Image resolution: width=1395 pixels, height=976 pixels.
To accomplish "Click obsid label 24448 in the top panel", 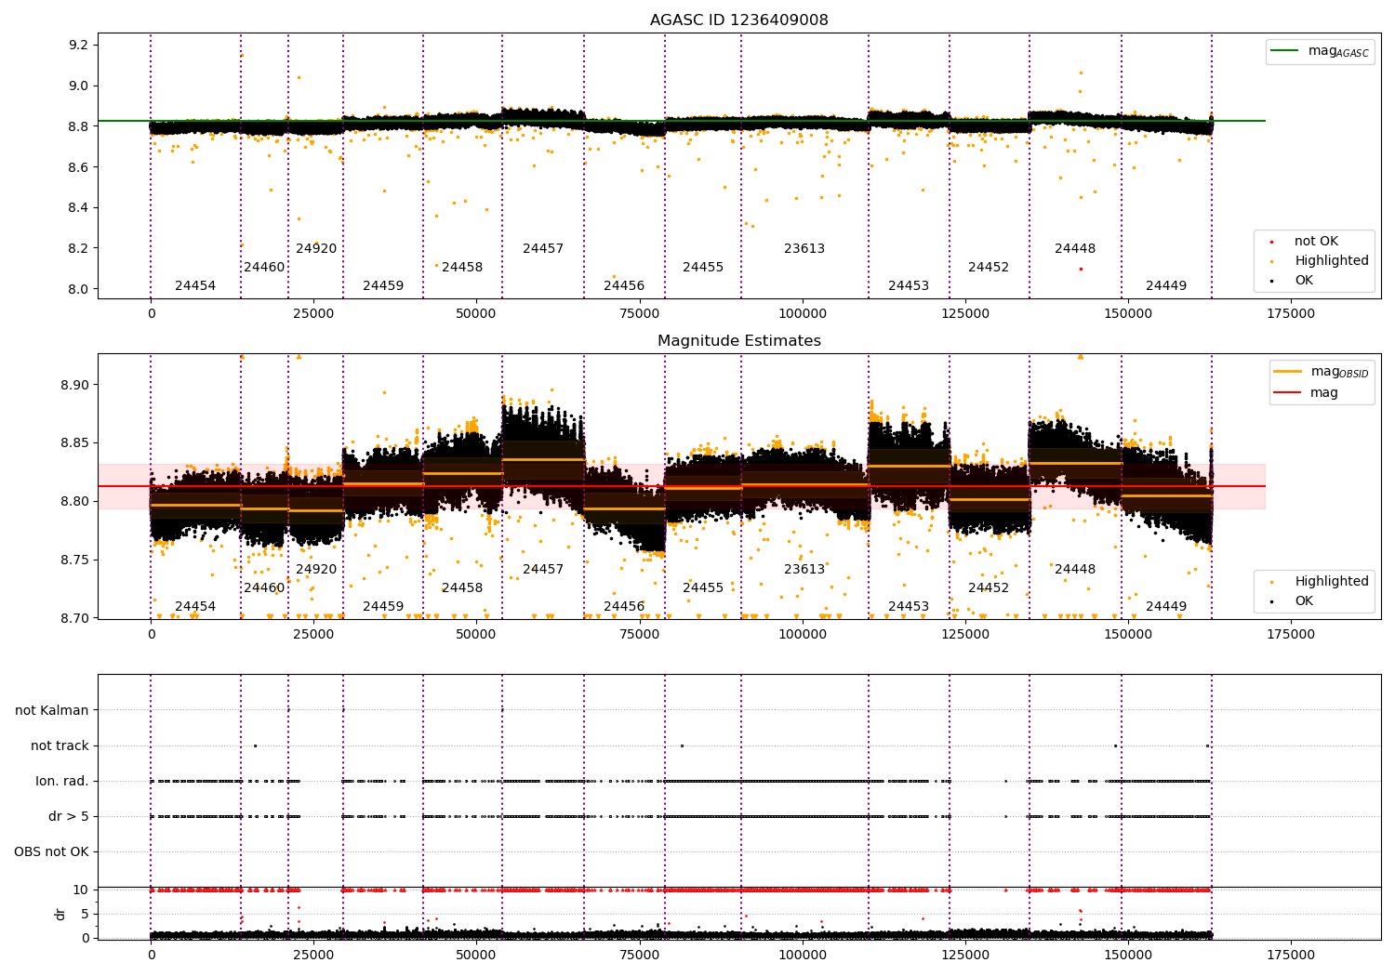I will click(x=1075, y=249).
